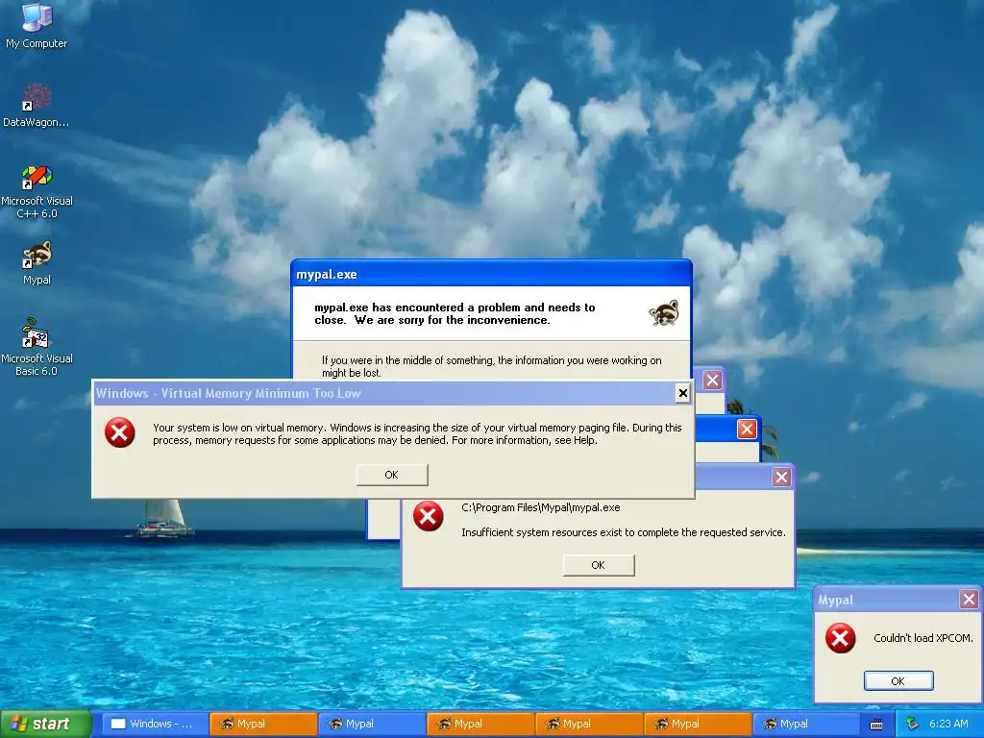Click the red error icon in Virtual Memory dialog
The width and height of the screenshot is (984, 738).
[120, 432]
